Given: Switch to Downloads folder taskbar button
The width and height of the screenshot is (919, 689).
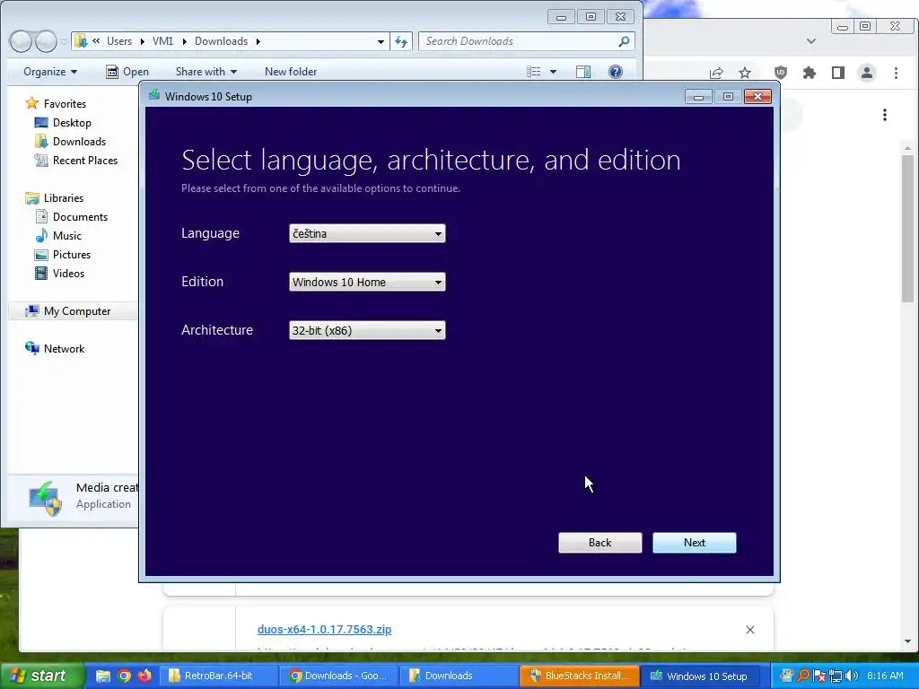Looking at the screenshot, I should click(459, 676).
